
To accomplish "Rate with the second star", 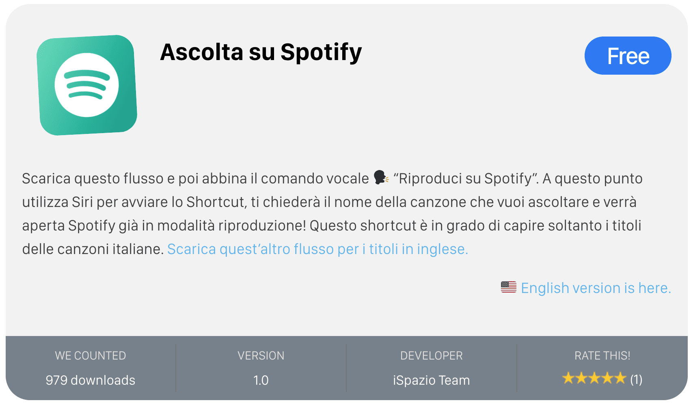I will (581, 379).
